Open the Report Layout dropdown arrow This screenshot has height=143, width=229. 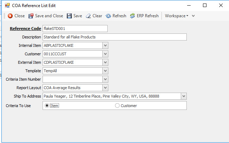(105, 88)
